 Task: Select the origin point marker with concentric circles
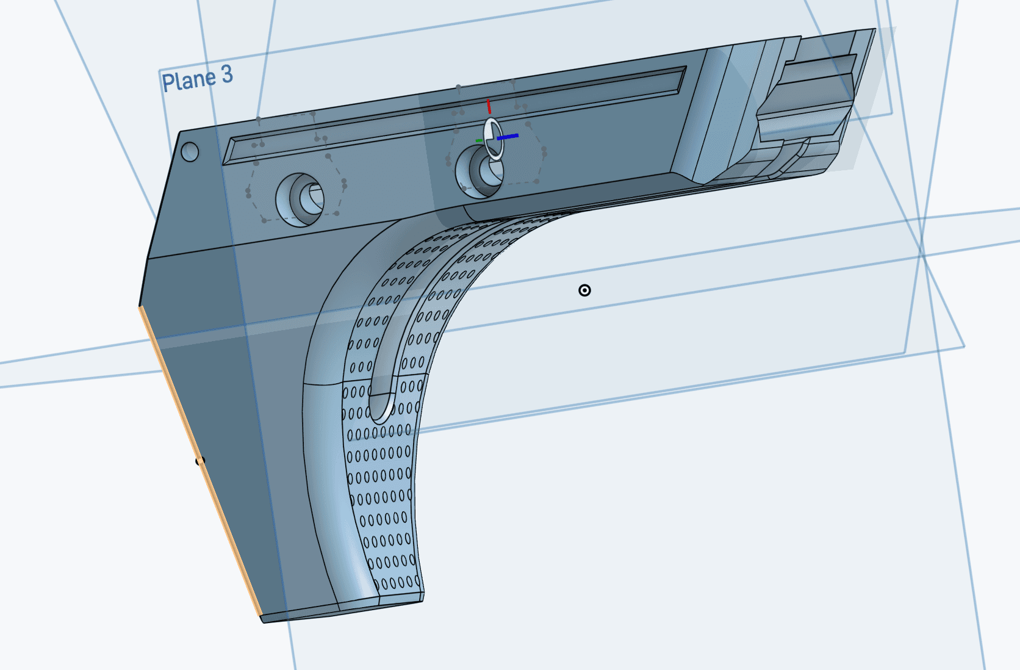pos(584,290)
